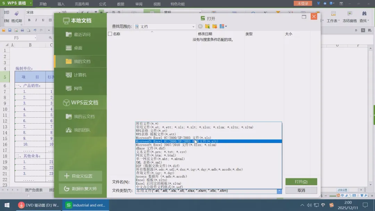Click 冻结窗格 freeze panes tool
375x211 pixels.
350,17
